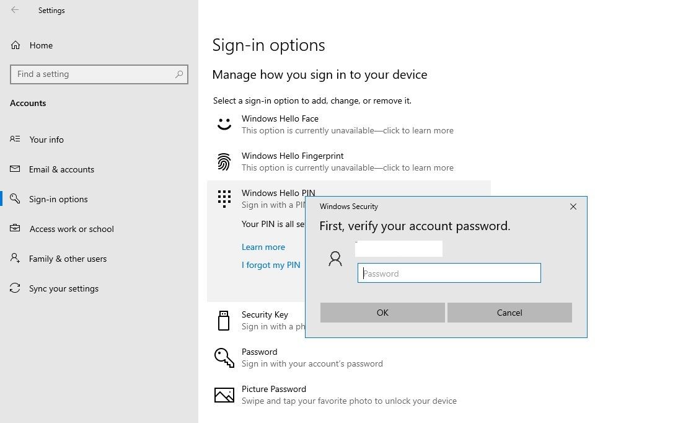Click the Password key icon
This screenshot has height=423, width=683.
(x=224, y=357)
